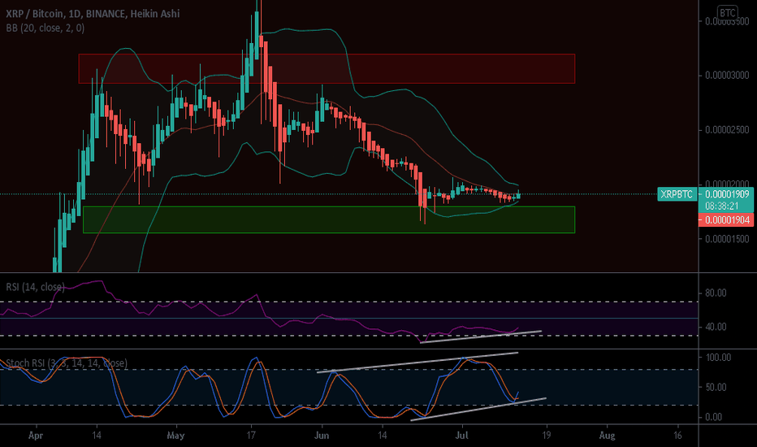Click the red 0.00001904 price label
This screenshot has width=757, height=447.
(x=727, y=220)
